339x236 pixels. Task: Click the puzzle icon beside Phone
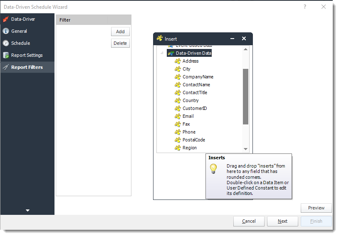tap(178, 132)
